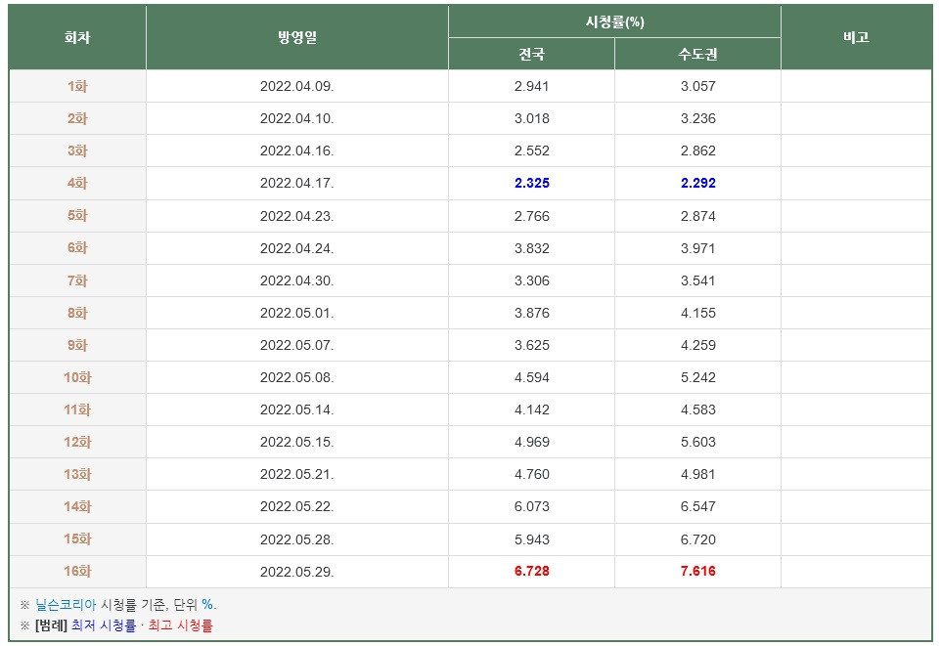Select the 8화 episode link

point(77,313)
